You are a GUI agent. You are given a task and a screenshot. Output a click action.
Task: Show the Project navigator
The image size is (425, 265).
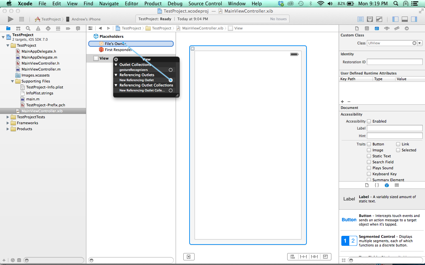pos(8,28)
